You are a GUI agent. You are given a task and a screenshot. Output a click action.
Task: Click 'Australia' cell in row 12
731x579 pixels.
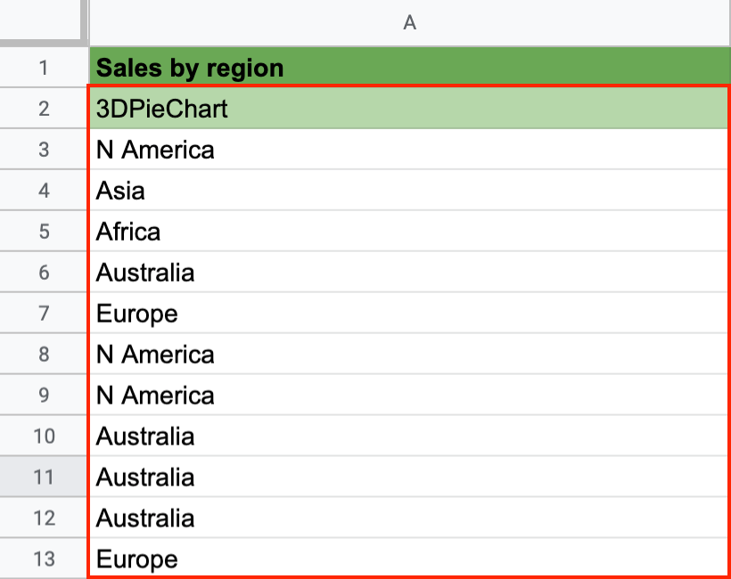[x=410, y=518]
